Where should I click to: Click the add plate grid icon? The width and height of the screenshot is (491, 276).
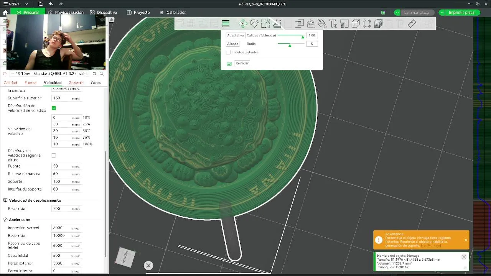coord(191,24)
